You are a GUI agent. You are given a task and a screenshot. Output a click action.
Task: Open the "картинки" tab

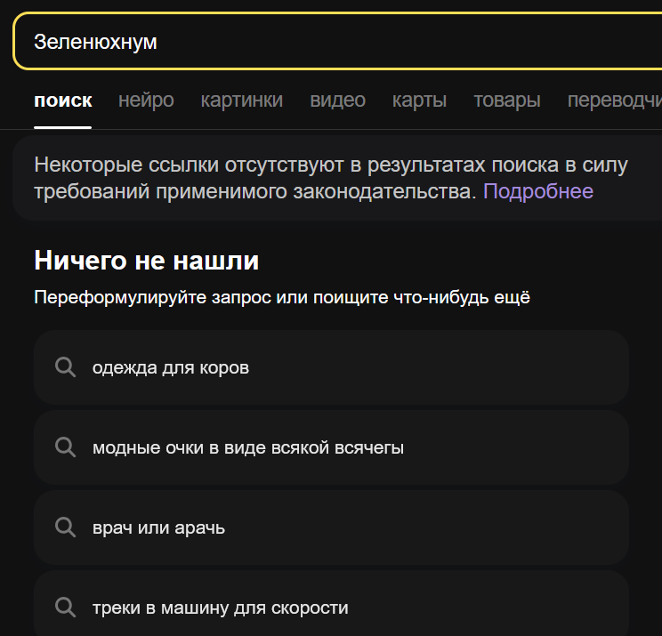[242, 101]
